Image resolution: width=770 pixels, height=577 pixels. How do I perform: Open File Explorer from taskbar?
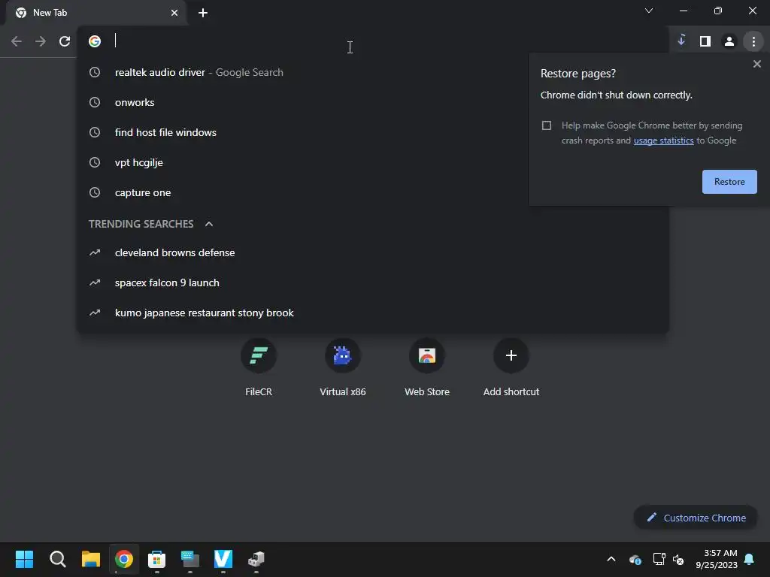[x=91, y=559]
